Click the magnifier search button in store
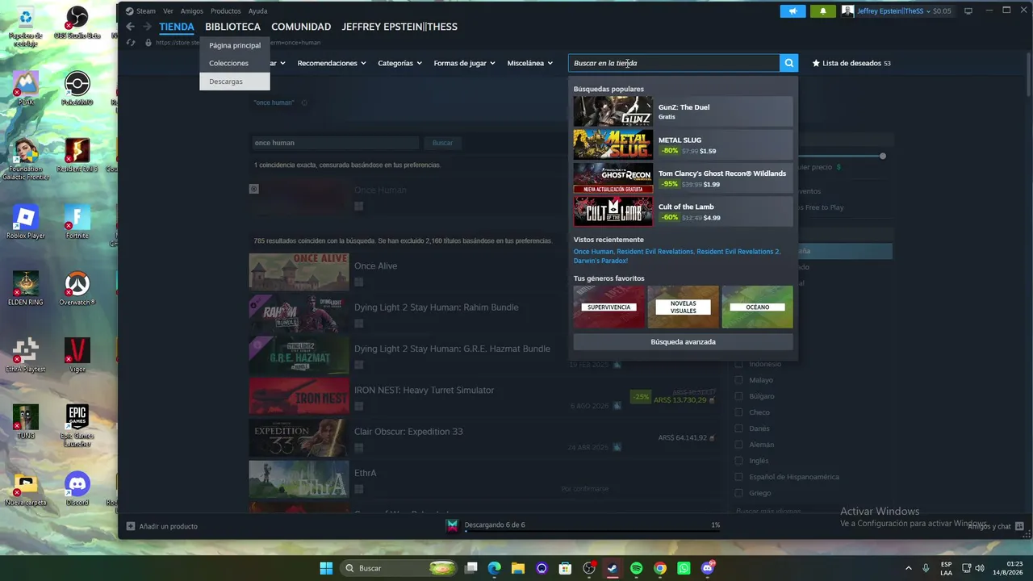Viewport: 1033px width, 581px height. pyautogui.click(x=789, y=63)
